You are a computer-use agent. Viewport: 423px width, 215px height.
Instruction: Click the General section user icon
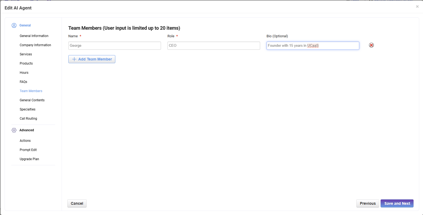(14, 25)
